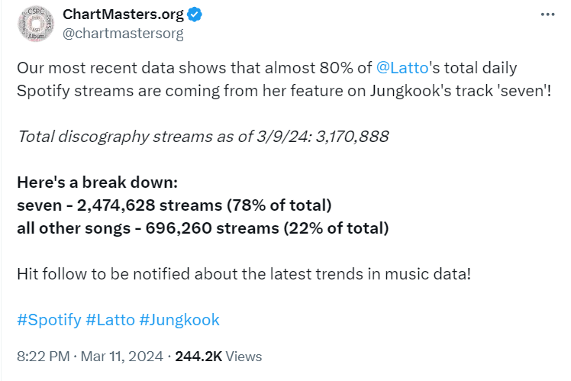Image resolution: width=571 pixels, height=381 pixels.
Task: View the 244.2K Views count
Action: click(218, 356)
